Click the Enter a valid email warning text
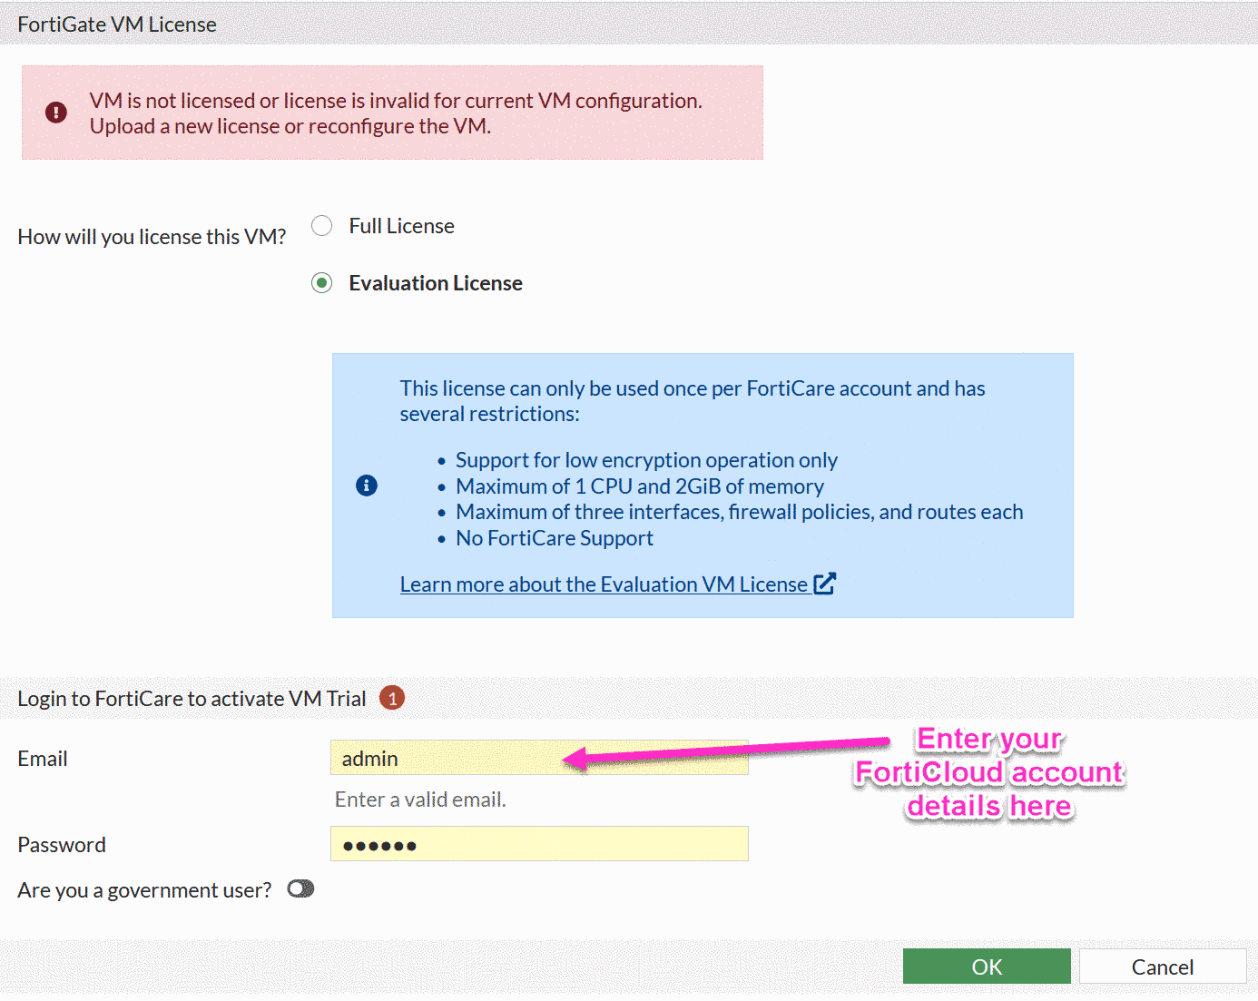The height and width of the screenshot is (1001, 1258). tap(420, 800)
